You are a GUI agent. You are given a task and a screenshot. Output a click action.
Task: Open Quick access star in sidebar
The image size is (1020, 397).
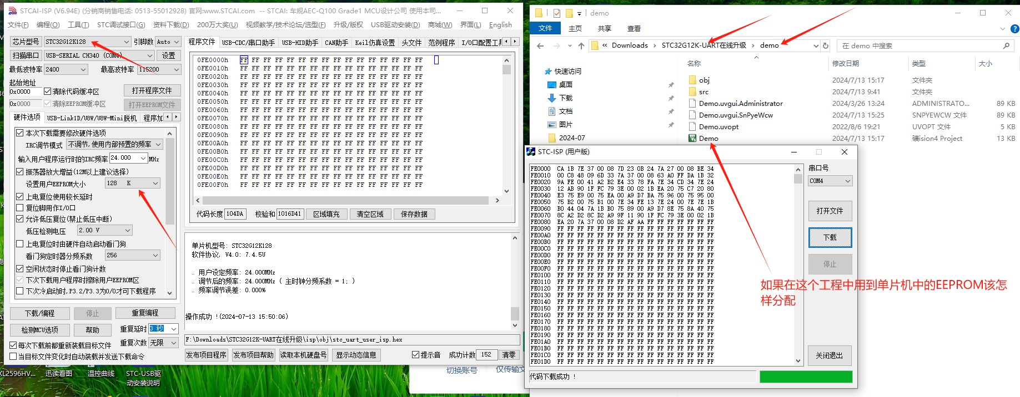[x=548, y=72]
